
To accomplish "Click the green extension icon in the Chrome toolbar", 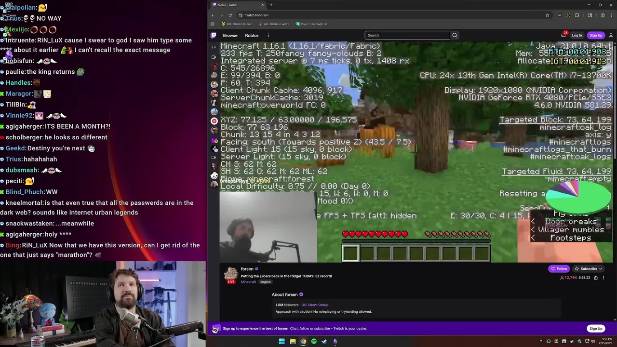I will [x=568, y=15].
